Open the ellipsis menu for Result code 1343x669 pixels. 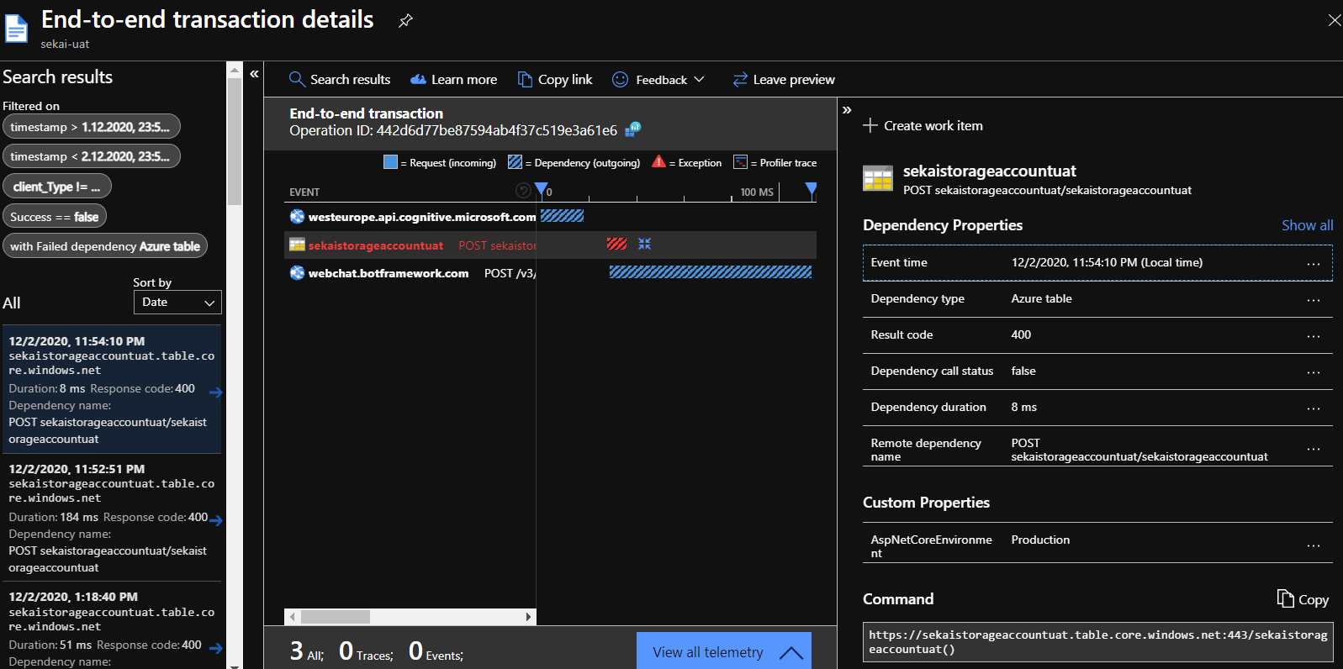1314,336
